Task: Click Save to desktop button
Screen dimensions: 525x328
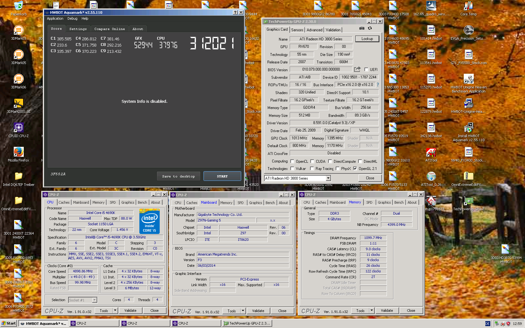Action: coord(178,176)
